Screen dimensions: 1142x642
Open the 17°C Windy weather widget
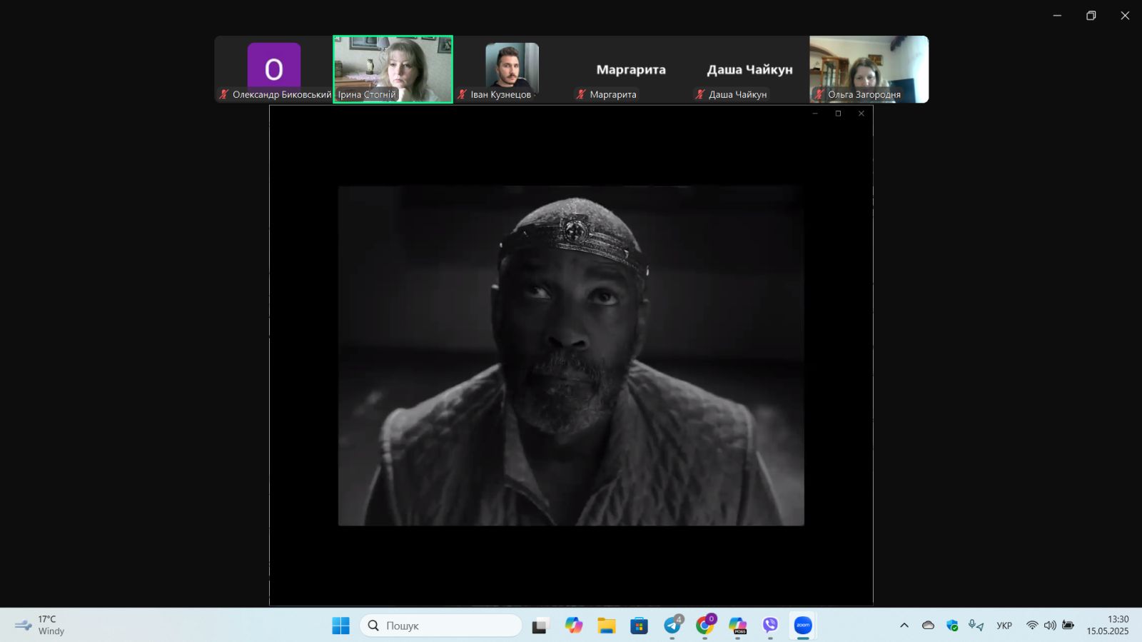pos(41,625)
